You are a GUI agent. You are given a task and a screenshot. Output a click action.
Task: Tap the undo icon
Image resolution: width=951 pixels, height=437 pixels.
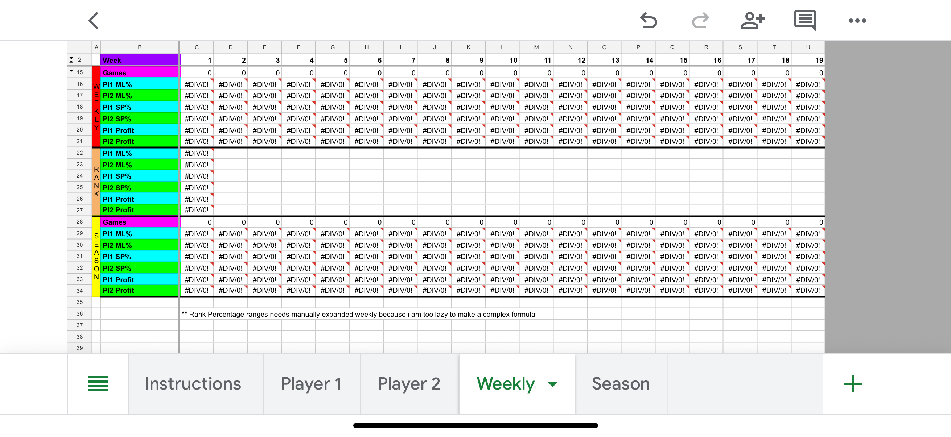pos(648,21)
